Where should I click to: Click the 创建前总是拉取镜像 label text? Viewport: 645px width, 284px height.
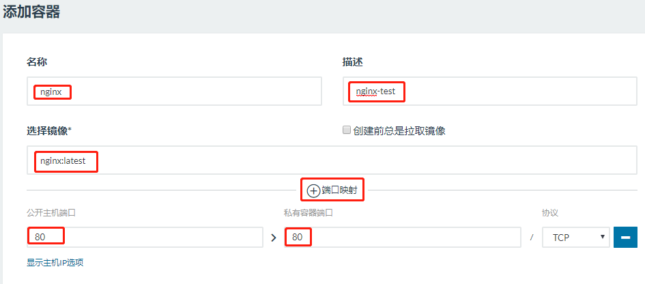(399, 131)
